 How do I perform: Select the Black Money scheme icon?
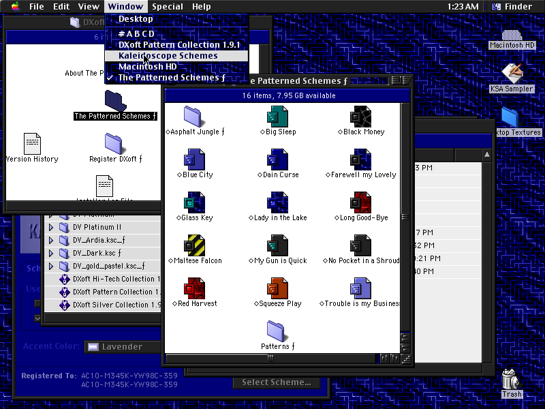click(360, 116)
